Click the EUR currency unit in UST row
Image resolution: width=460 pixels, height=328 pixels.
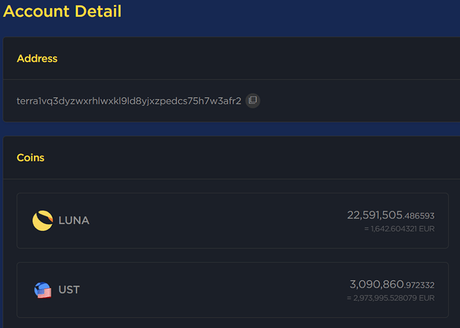(x=427, y=298)
